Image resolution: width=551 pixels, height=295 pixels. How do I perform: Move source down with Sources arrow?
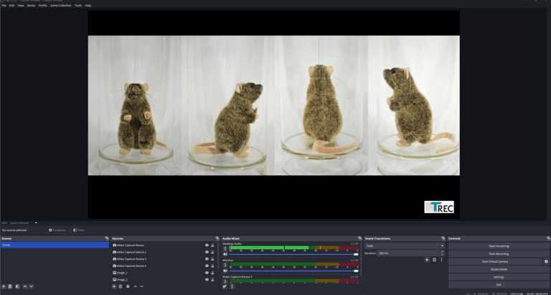coord(141,286)
